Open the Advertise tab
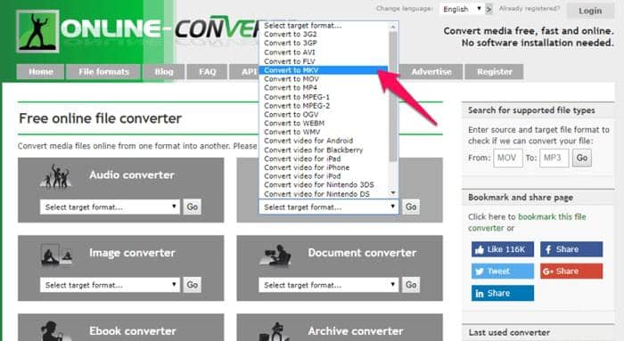624x341 pixels. pos(431,72)
